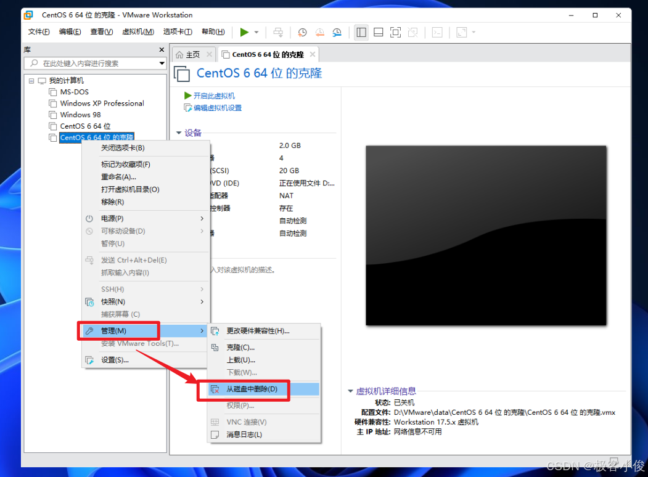Open the 查看(V) menu
Image resolution: width=648 pixels, height=477 pixels.
pos(102,32)
